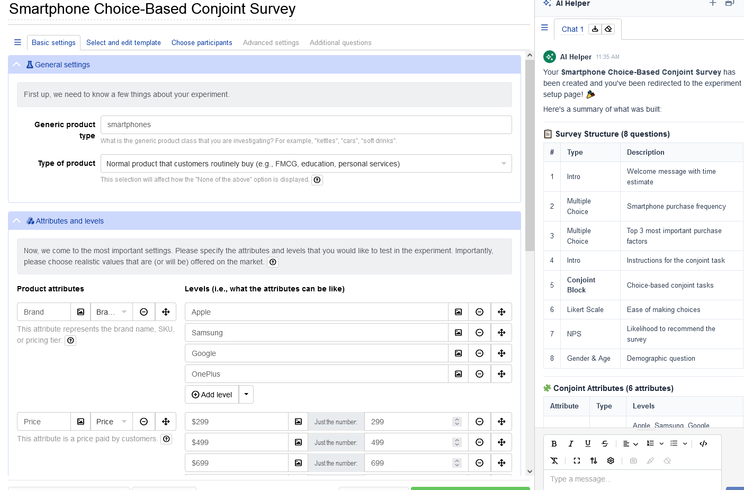Open Advanced settings tab
This screenshot has width=744, height=490.
tap(271, 42)
